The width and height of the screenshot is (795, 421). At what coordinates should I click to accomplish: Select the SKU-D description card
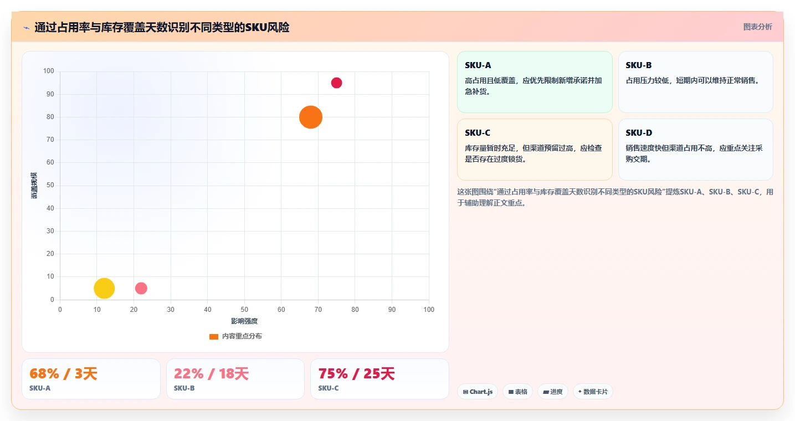(695, 150)
